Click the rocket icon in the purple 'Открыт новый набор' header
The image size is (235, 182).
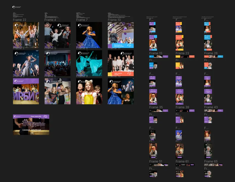(45, 116)
